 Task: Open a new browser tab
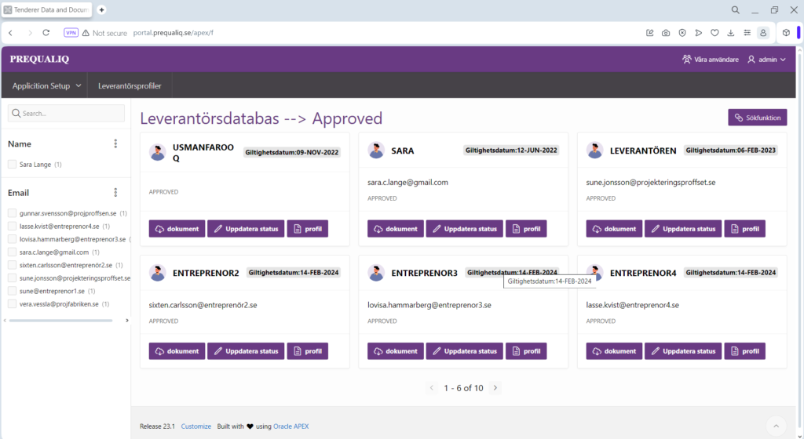point(101,9)
